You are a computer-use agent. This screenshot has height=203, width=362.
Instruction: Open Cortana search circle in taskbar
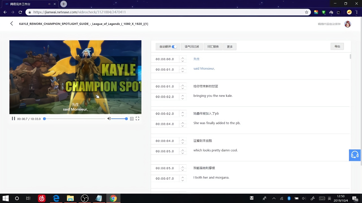click(17, 198)
